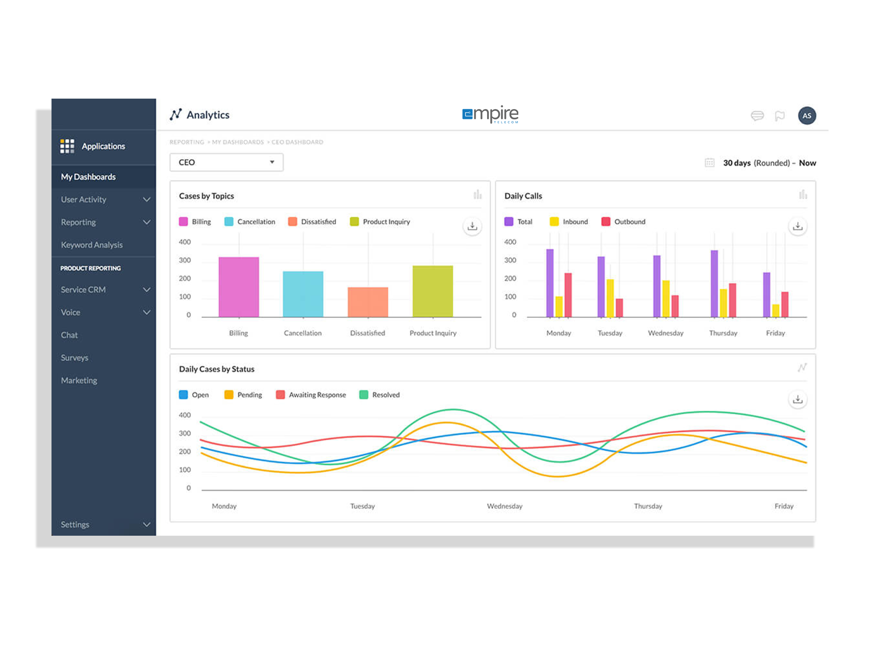Select My Dashboards in sidebar

[103, 177]
